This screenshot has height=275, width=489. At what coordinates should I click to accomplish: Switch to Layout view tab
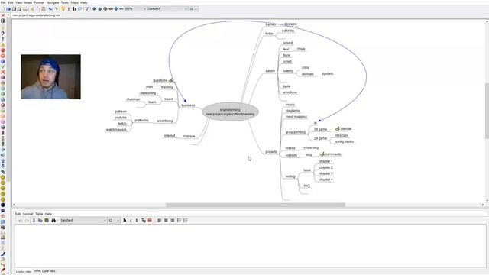coord(24,272)
